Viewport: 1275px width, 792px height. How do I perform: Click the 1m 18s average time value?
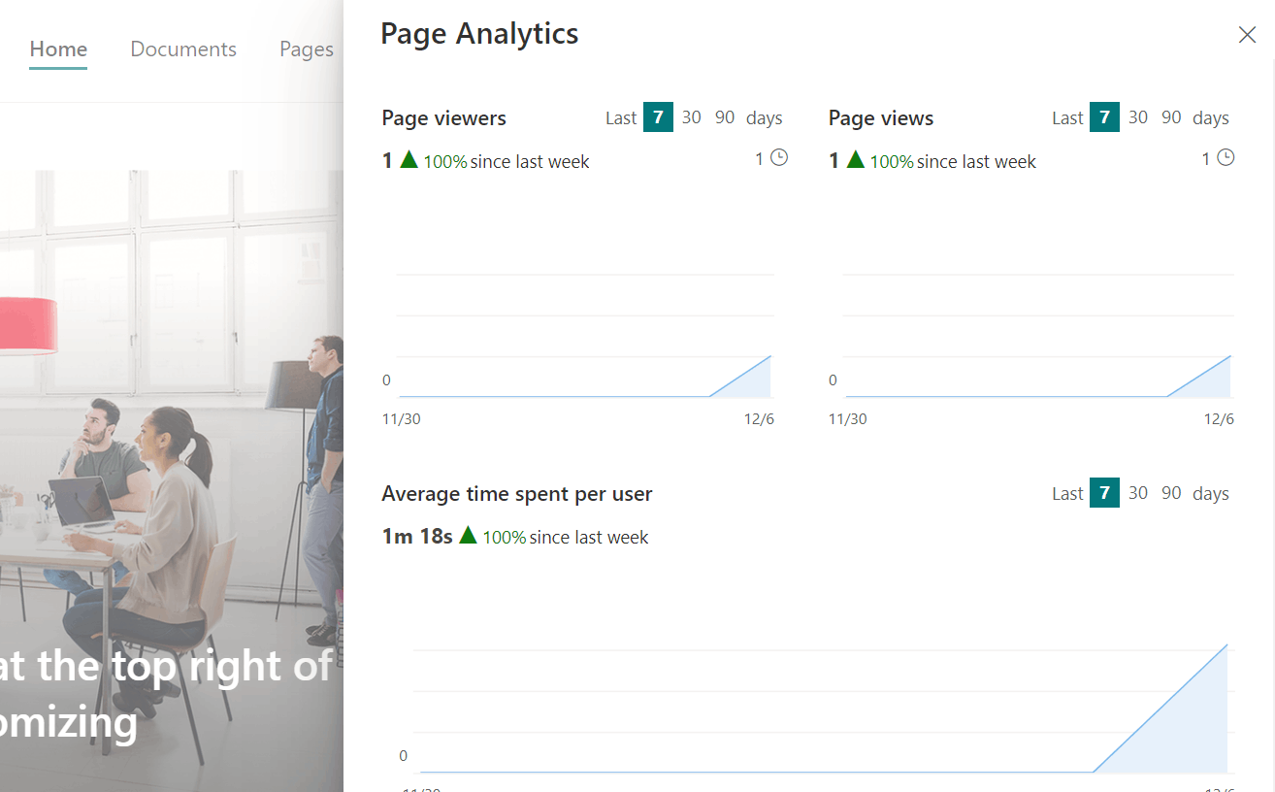(417, 537)
